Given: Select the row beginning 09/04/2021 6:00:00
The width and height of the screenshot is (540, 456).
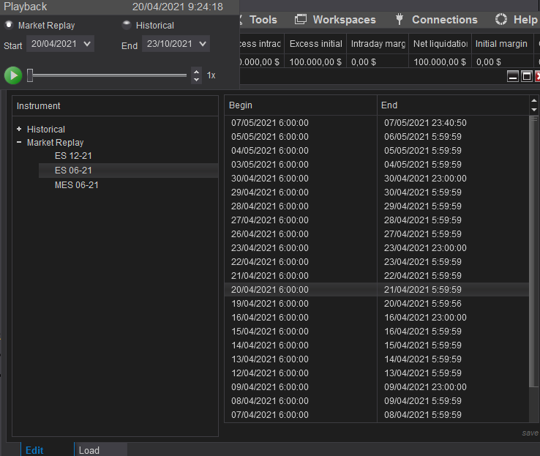Looking at the screenshot, I should (376, 386).
